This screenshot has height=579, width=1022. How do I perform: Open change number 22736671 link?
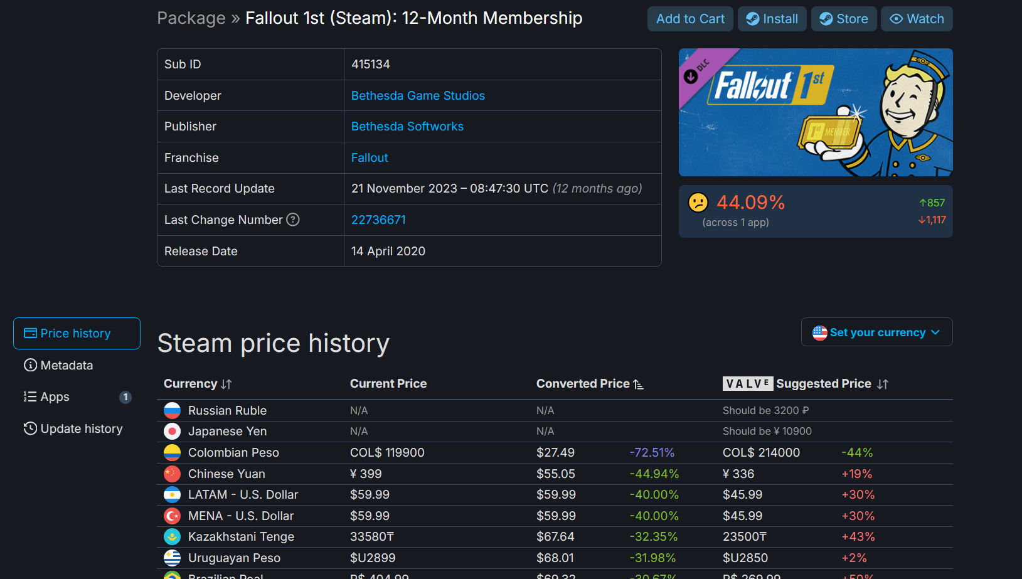point(378,220)
